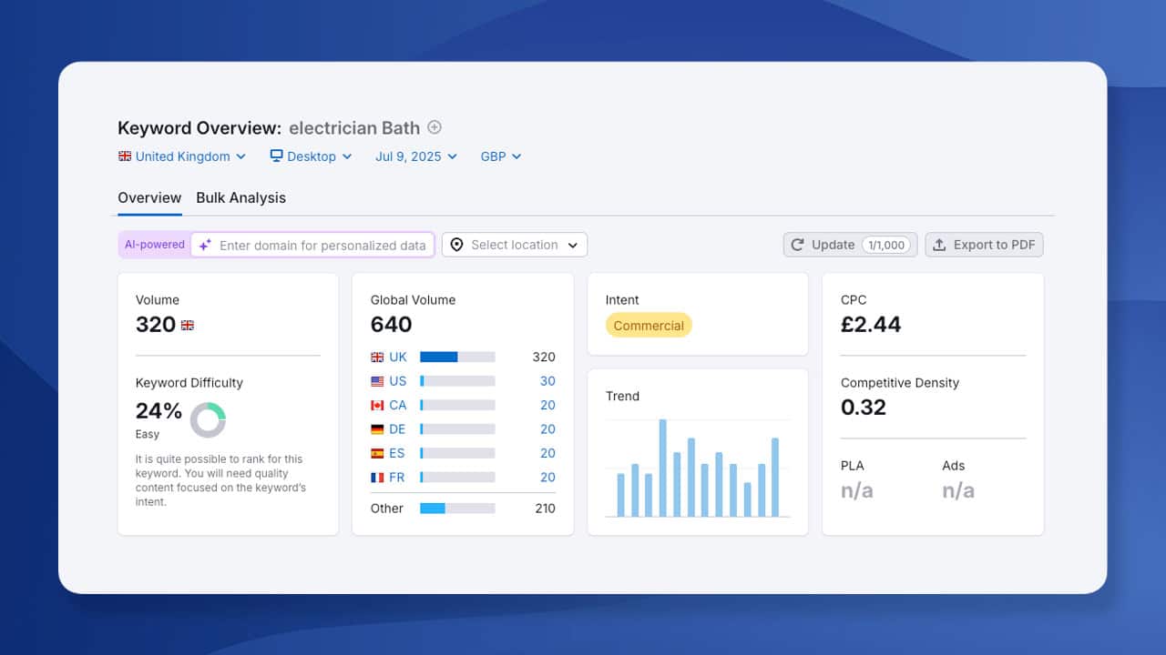
Task: Click the Other volume progress bar
Action: click(457, 509)
